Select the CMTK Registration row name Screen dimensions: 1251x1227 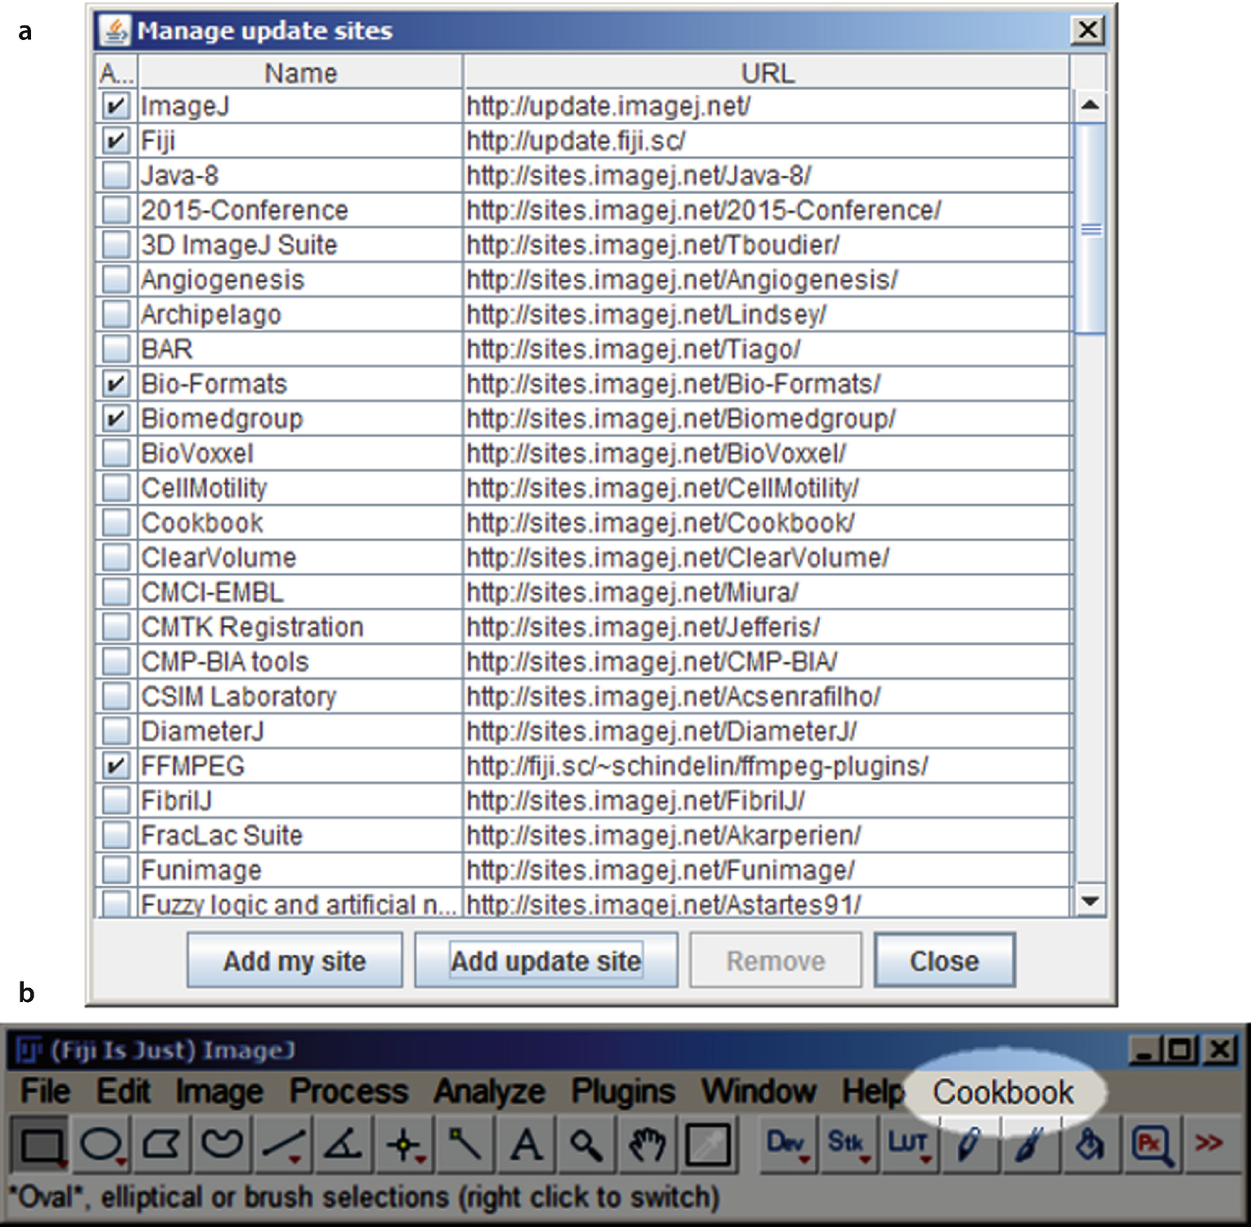tap(252, 627)
